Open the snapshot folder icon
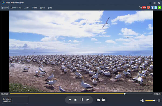The height and width of the screenshot is (106, 162). pos(103,100)
